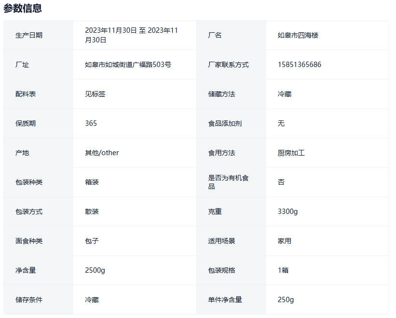Image resolution: width=396 pixels, height=318 pixels.
Task: Click the factory address 如皋市如城街道广福路503号
Action: [128, 65]
